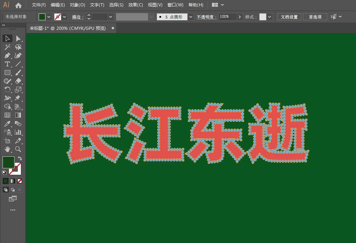Select the Pen tool
Image resolution: width=356 pixels, height=243 pixels.
pyautogui.click(x=7, y=55)
